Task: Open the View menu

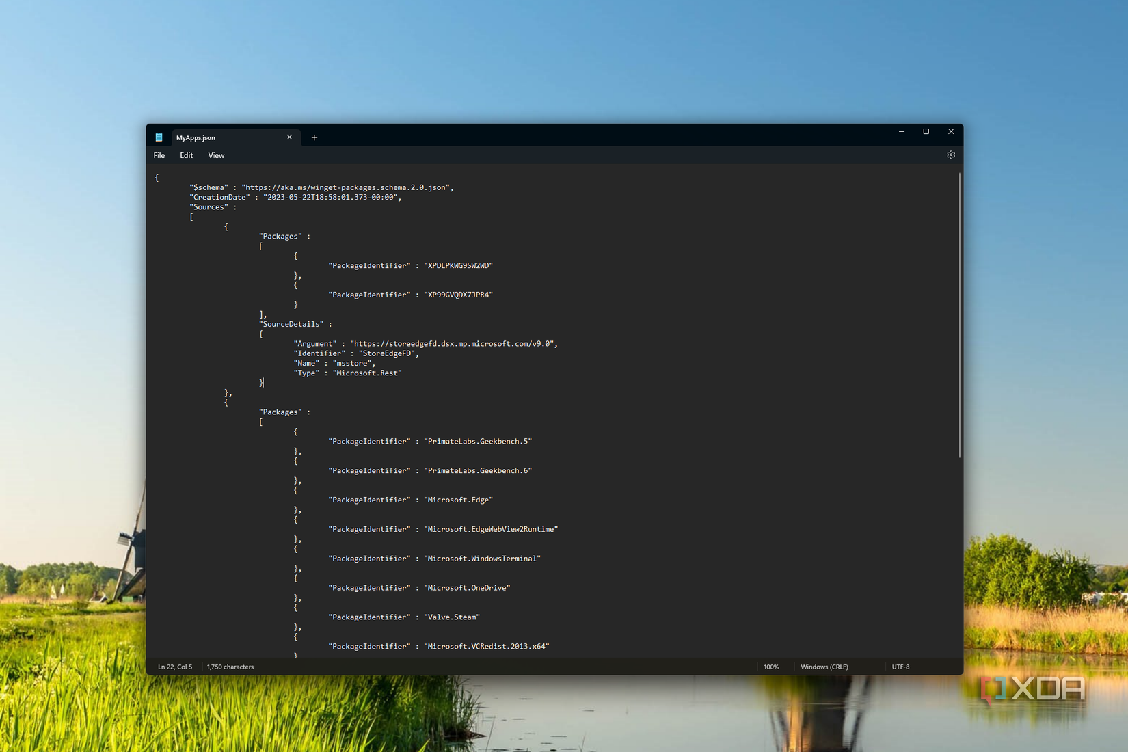Action: pos(216,155)
